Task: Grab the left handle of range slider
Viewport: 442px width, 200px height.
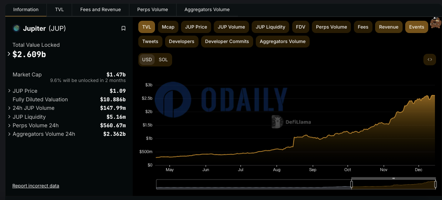Action: click(352, 184)
